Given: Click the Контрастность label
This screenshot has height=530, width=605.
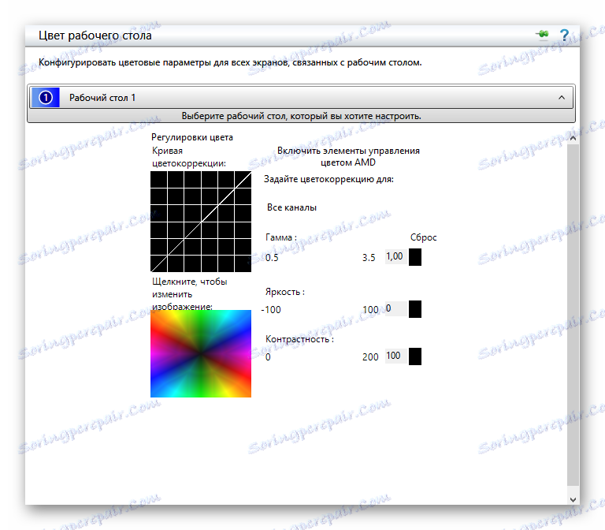Looking at the screenshot, I should coord(299,339).
